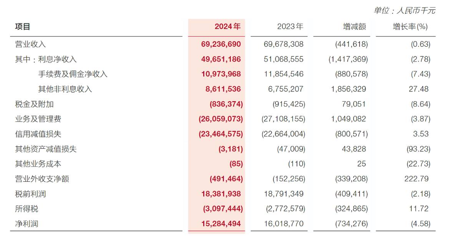This screenshot has height=236, width=461.
Task: Click the 2023年 column header
Action: pyautogui.click(x=290, y=26)
